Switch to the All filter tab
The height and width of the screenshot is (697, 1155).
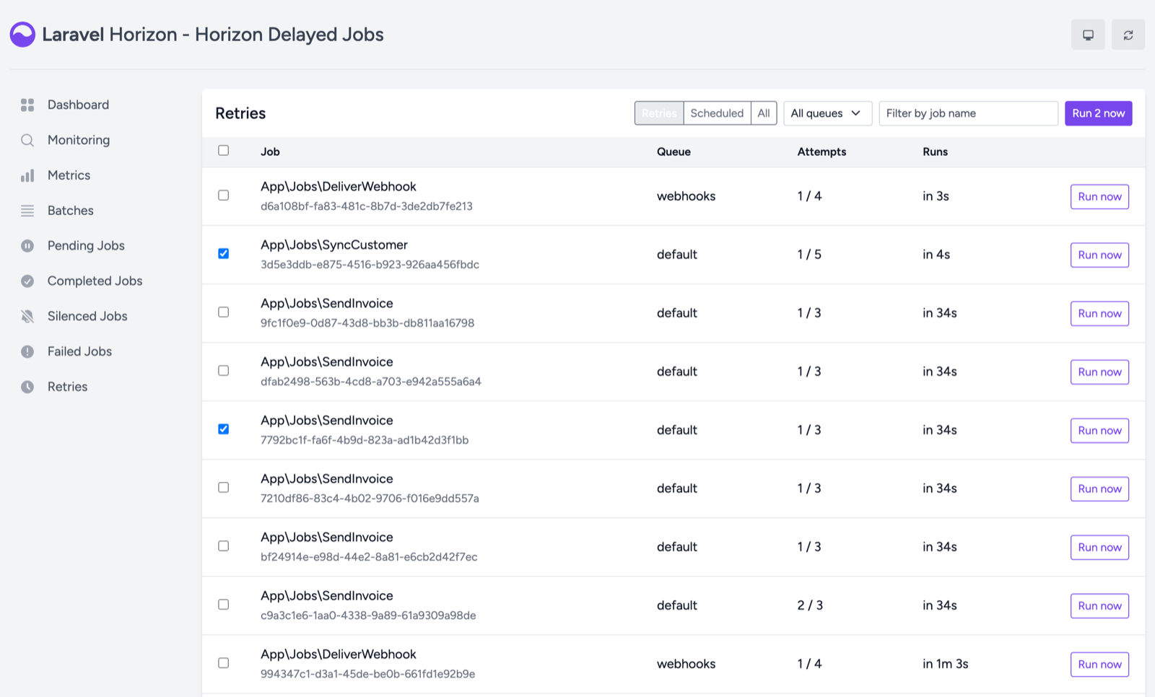[764, 113]
